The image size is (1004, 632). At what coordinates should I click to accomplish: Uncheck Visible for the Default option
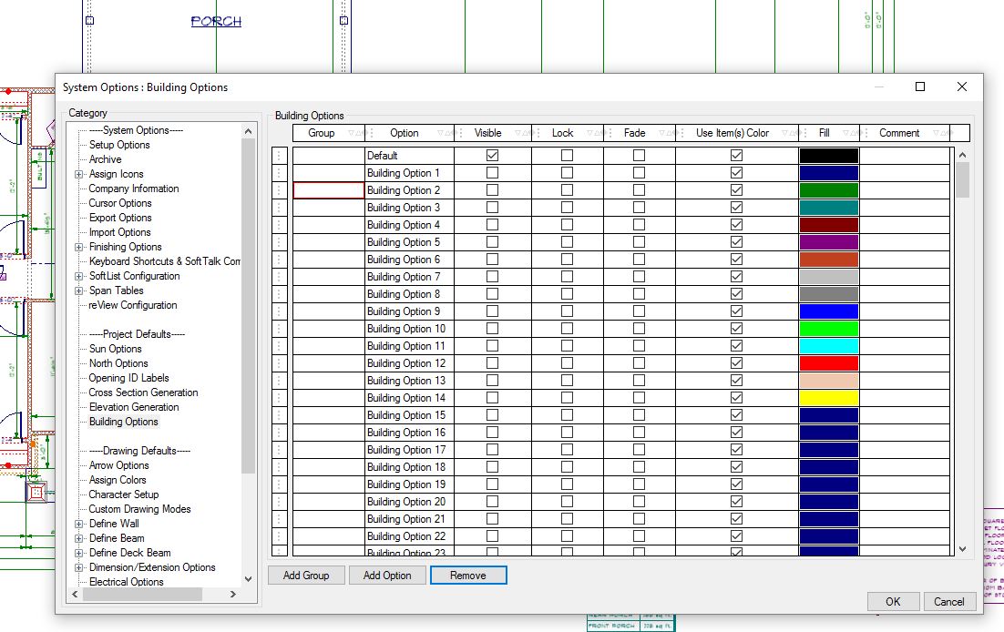(x=493, y=156)
